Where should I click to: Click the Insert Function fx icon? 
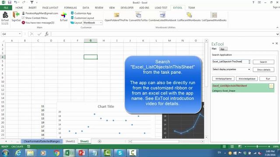[47, 34]
